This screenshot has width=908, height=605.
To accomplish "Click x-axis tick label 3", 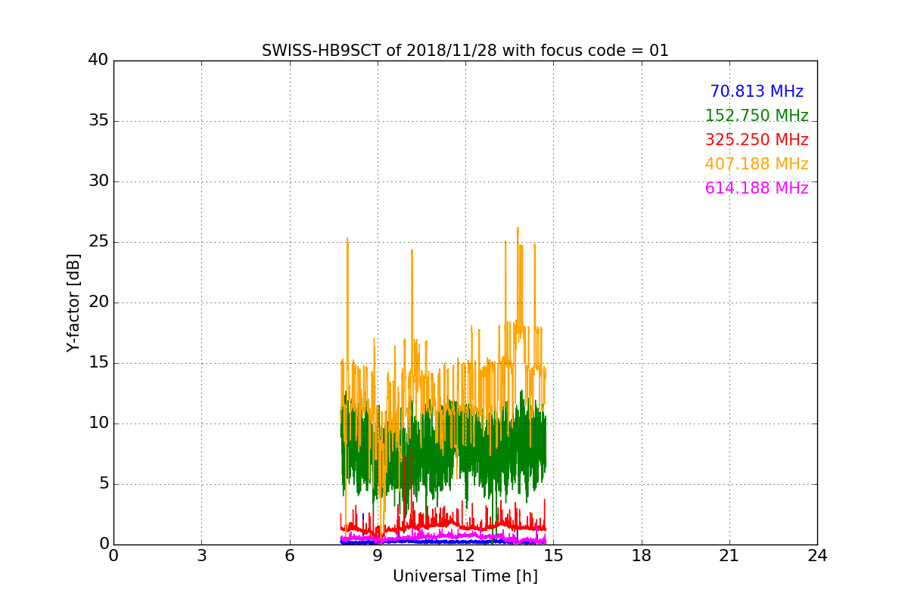I will click(201, 556).
